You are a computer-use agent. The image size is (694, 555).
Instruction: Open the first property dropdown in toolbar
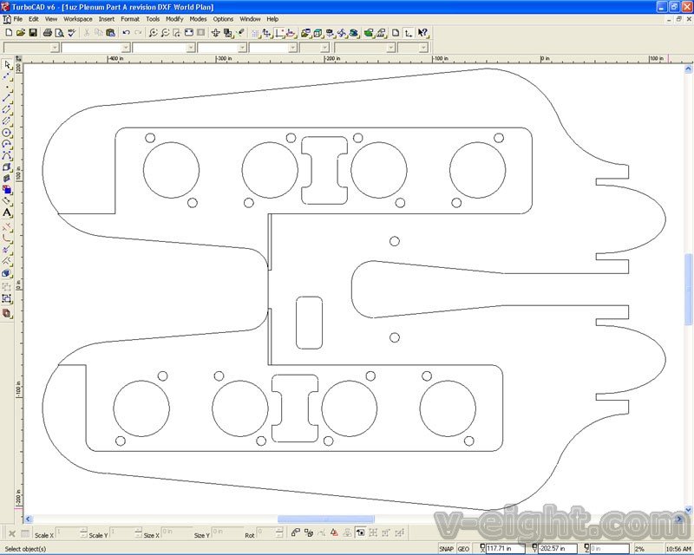click(x=55, y=48)
